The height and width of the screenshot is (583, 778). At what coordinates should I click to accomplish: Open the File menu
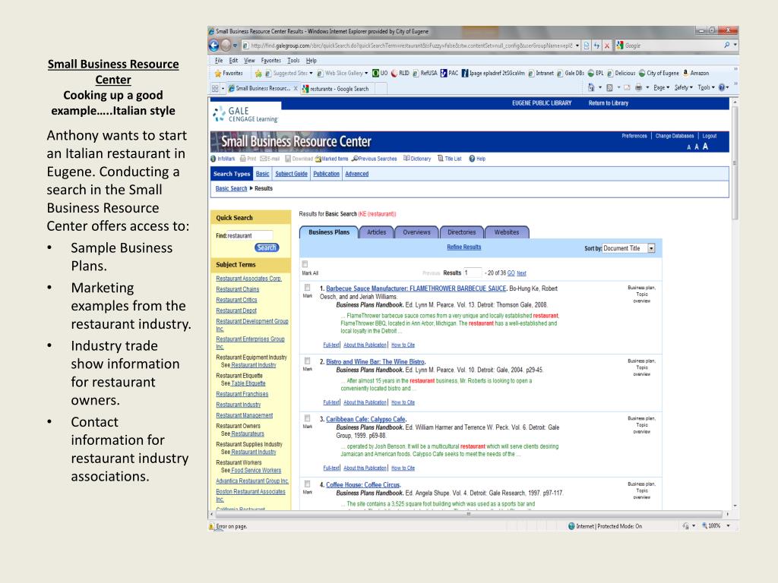(219, 61)
